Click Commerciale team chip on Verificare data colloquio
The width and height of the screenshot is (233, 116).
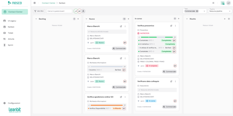click(169, 107)
